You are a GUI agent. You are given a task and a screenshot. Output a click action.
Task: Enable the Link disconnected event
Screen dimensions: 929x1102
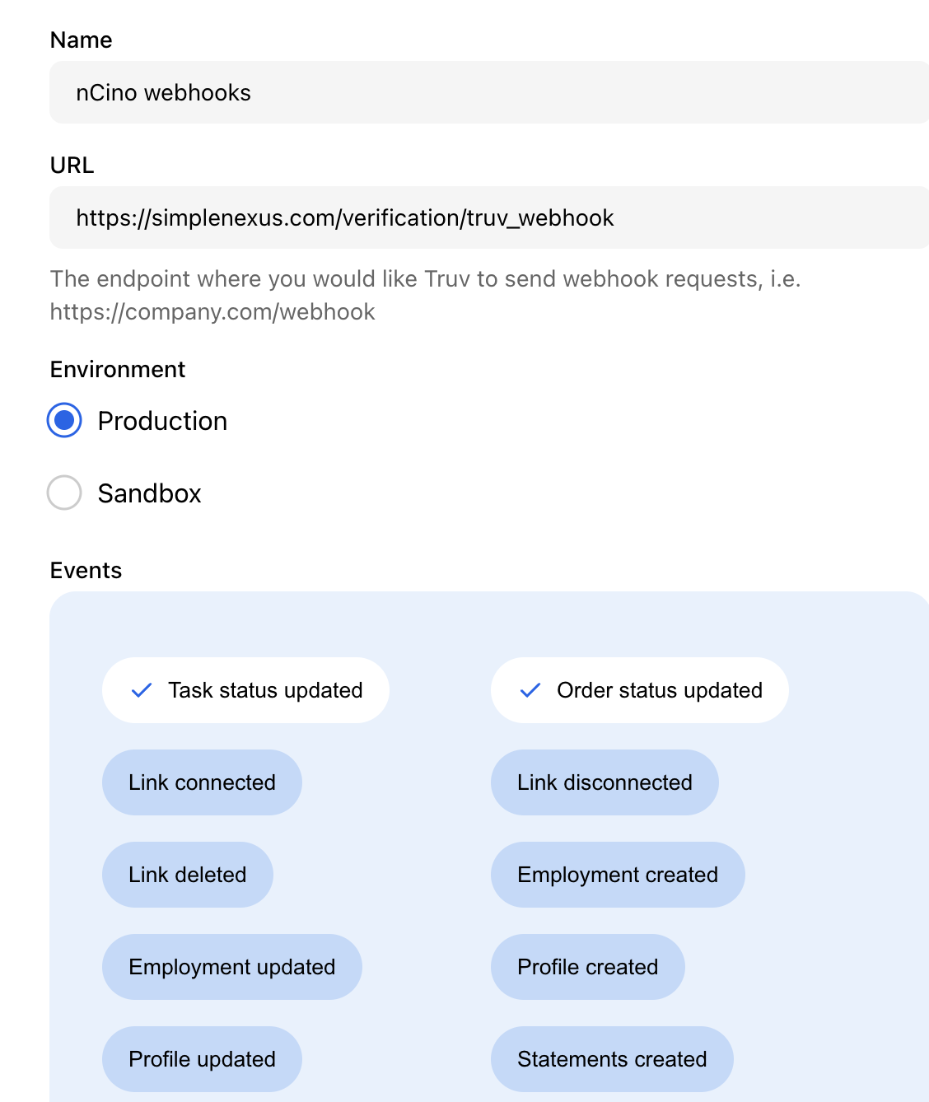click(605, 782)
